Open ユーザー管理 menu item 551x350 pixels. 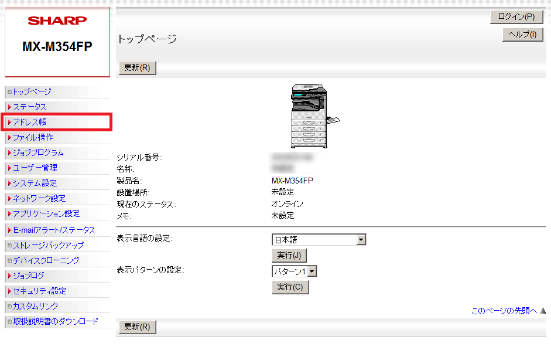coord(35,168)
